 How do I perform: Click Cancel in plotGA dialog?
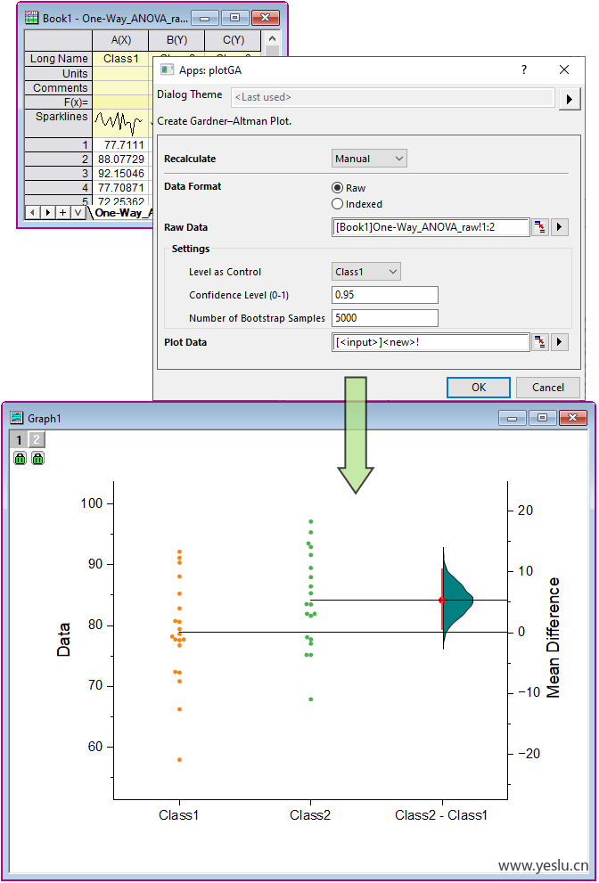click(x=548, y=388)
